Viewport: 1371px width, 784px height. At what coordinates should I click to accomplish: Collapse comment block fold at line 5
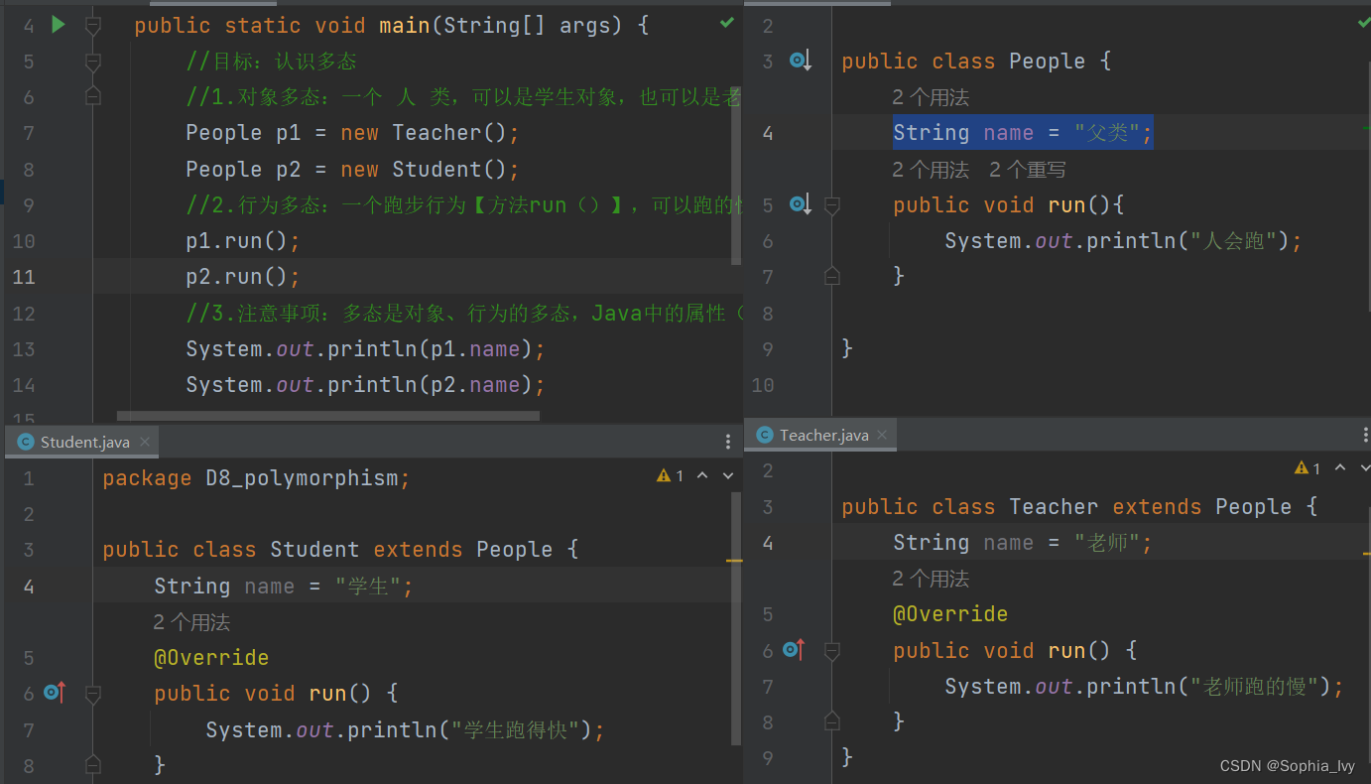click(93, 62)
